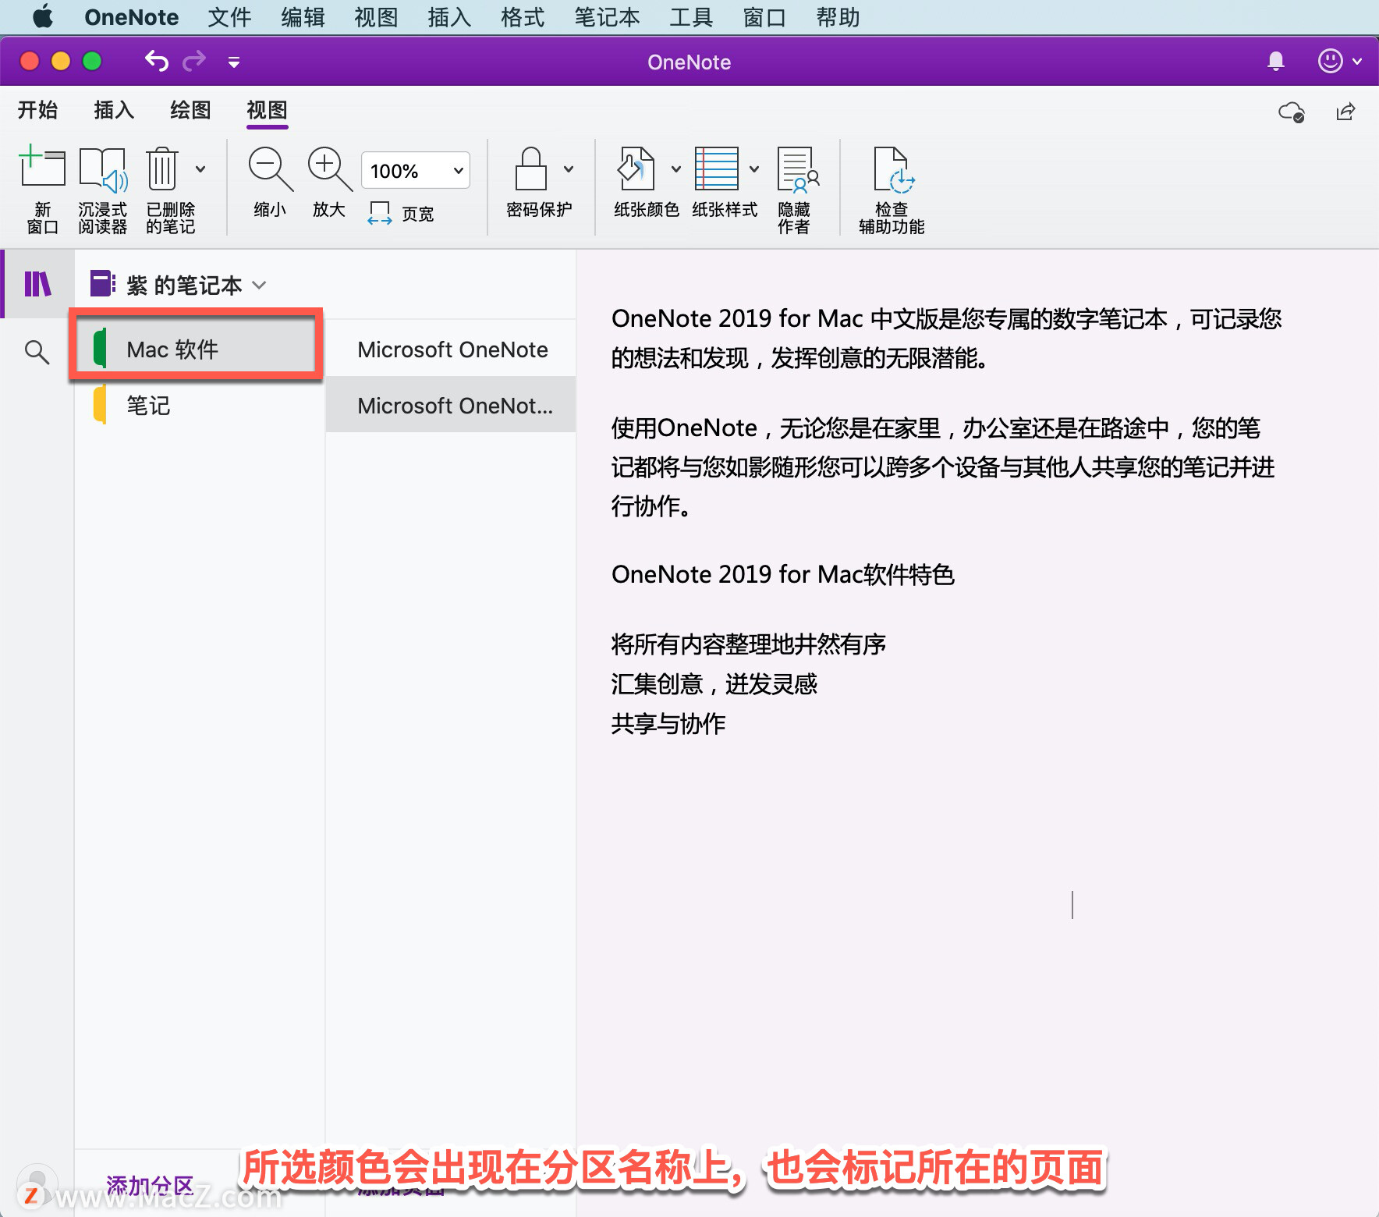Open the quick access toolbar customization arrow
The image size is (1379, 1217).
click(x=233, y=62)
